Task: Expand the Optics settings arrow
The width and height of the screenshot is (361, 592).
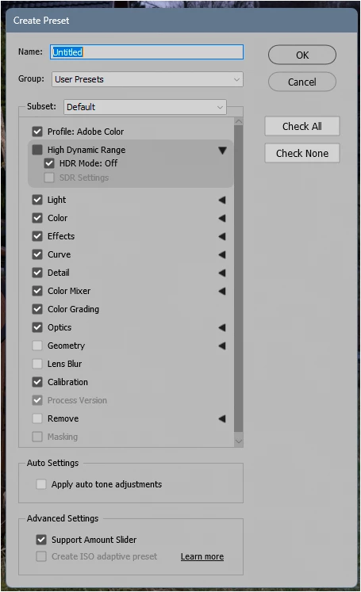Action: pyautogui.click(x=222, y=327)
